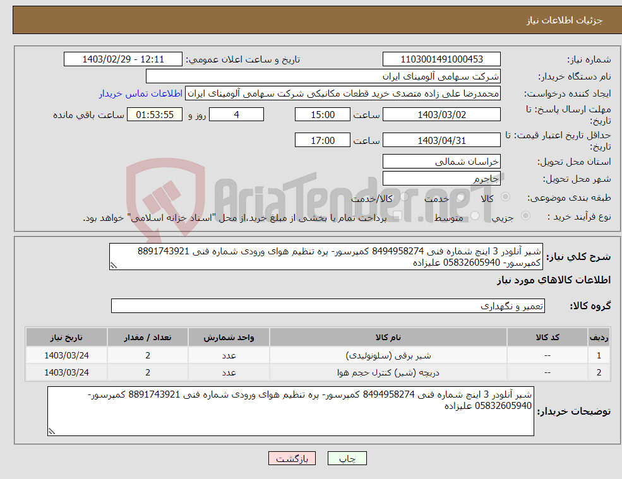Click the واحد شمارش column header
Viewport: 622px width, 479px height.
(229, 338)
